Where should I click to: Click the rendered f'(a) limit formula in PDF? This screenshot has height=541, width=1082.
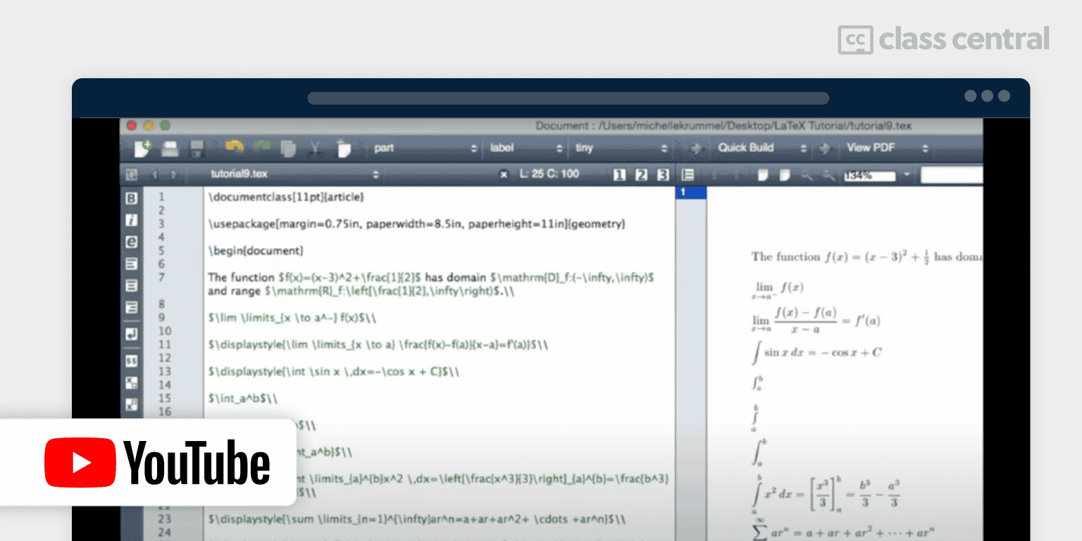[816, 320]
